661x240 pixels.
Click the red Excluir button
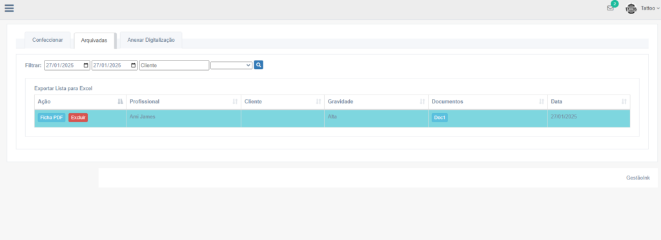78,118
